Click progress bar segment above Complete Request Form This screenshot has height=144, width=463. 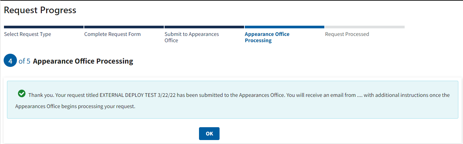click(124, 27)
